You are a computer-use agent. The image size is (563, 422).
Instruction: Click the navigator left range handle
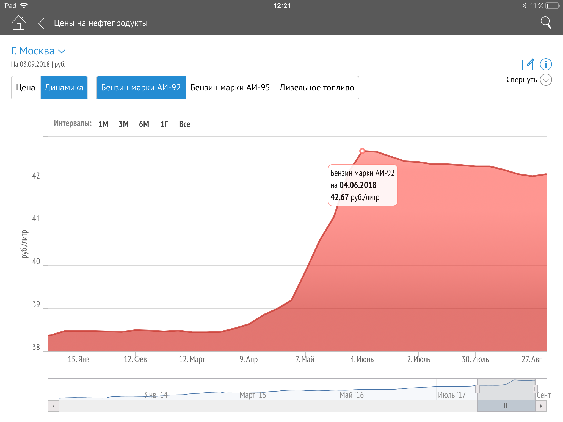(478, 389)
